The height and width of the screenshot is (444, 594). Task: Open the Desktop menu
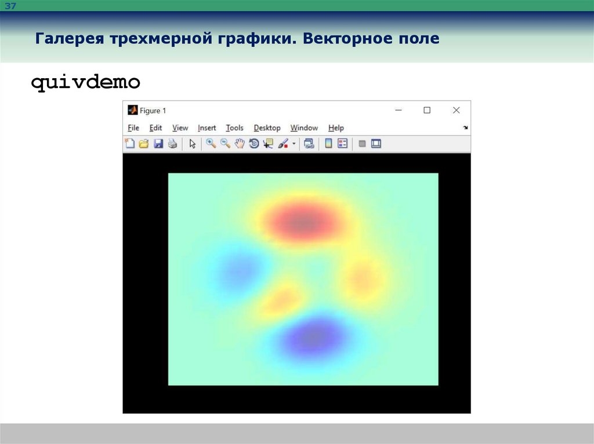[267, 128]
